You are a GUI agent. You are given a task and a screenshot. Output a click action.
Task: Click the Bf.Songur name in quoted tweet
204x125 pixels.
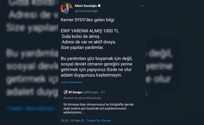tap(75, 92)
